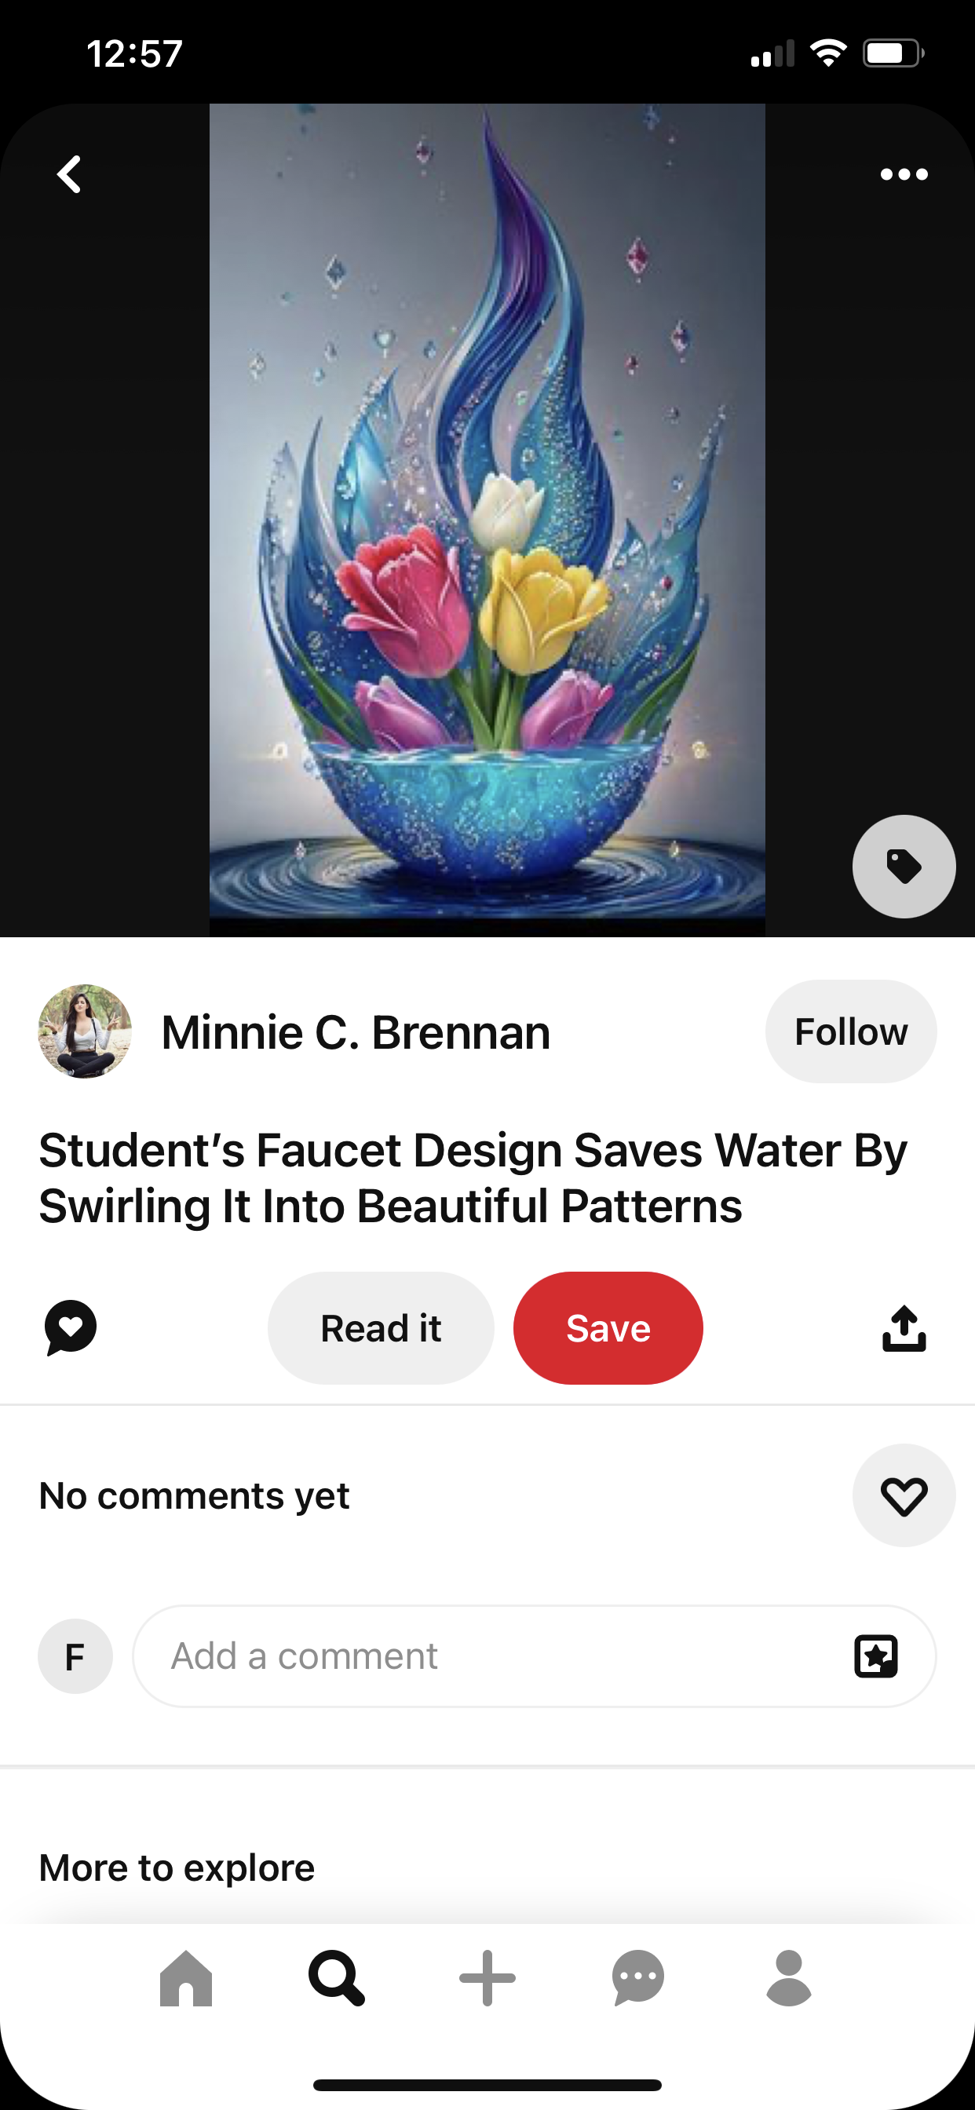Image resolution: width=975 pixels, height=2110 pixels.
Task: Open the Search tab
Action: pyautogui.click(x=336, y=1978)
